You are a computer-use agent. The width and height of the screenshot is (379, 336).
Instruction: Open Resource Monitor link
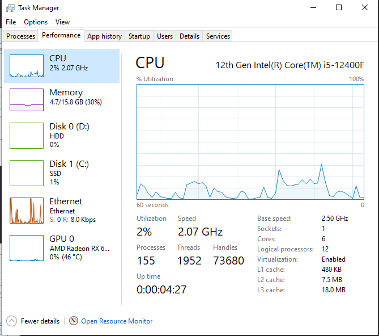(117, 321)
